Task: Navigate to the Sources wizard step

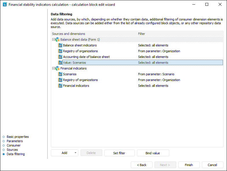Action: pyautogui.click(x=12, y=150)
